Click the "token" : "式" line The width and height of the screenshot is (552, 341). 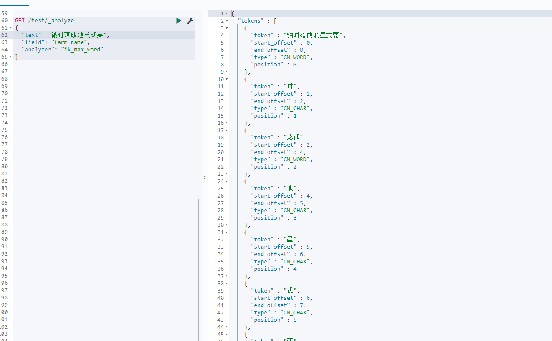tap(275, 291)
